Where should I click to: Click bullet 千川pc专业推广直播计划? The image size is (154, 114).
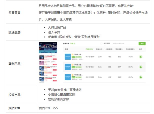point(65,90)
